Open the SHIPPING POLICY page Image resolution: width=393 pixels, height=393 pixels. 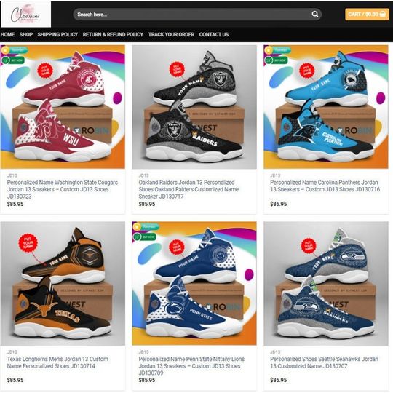[x=57, y=35]
